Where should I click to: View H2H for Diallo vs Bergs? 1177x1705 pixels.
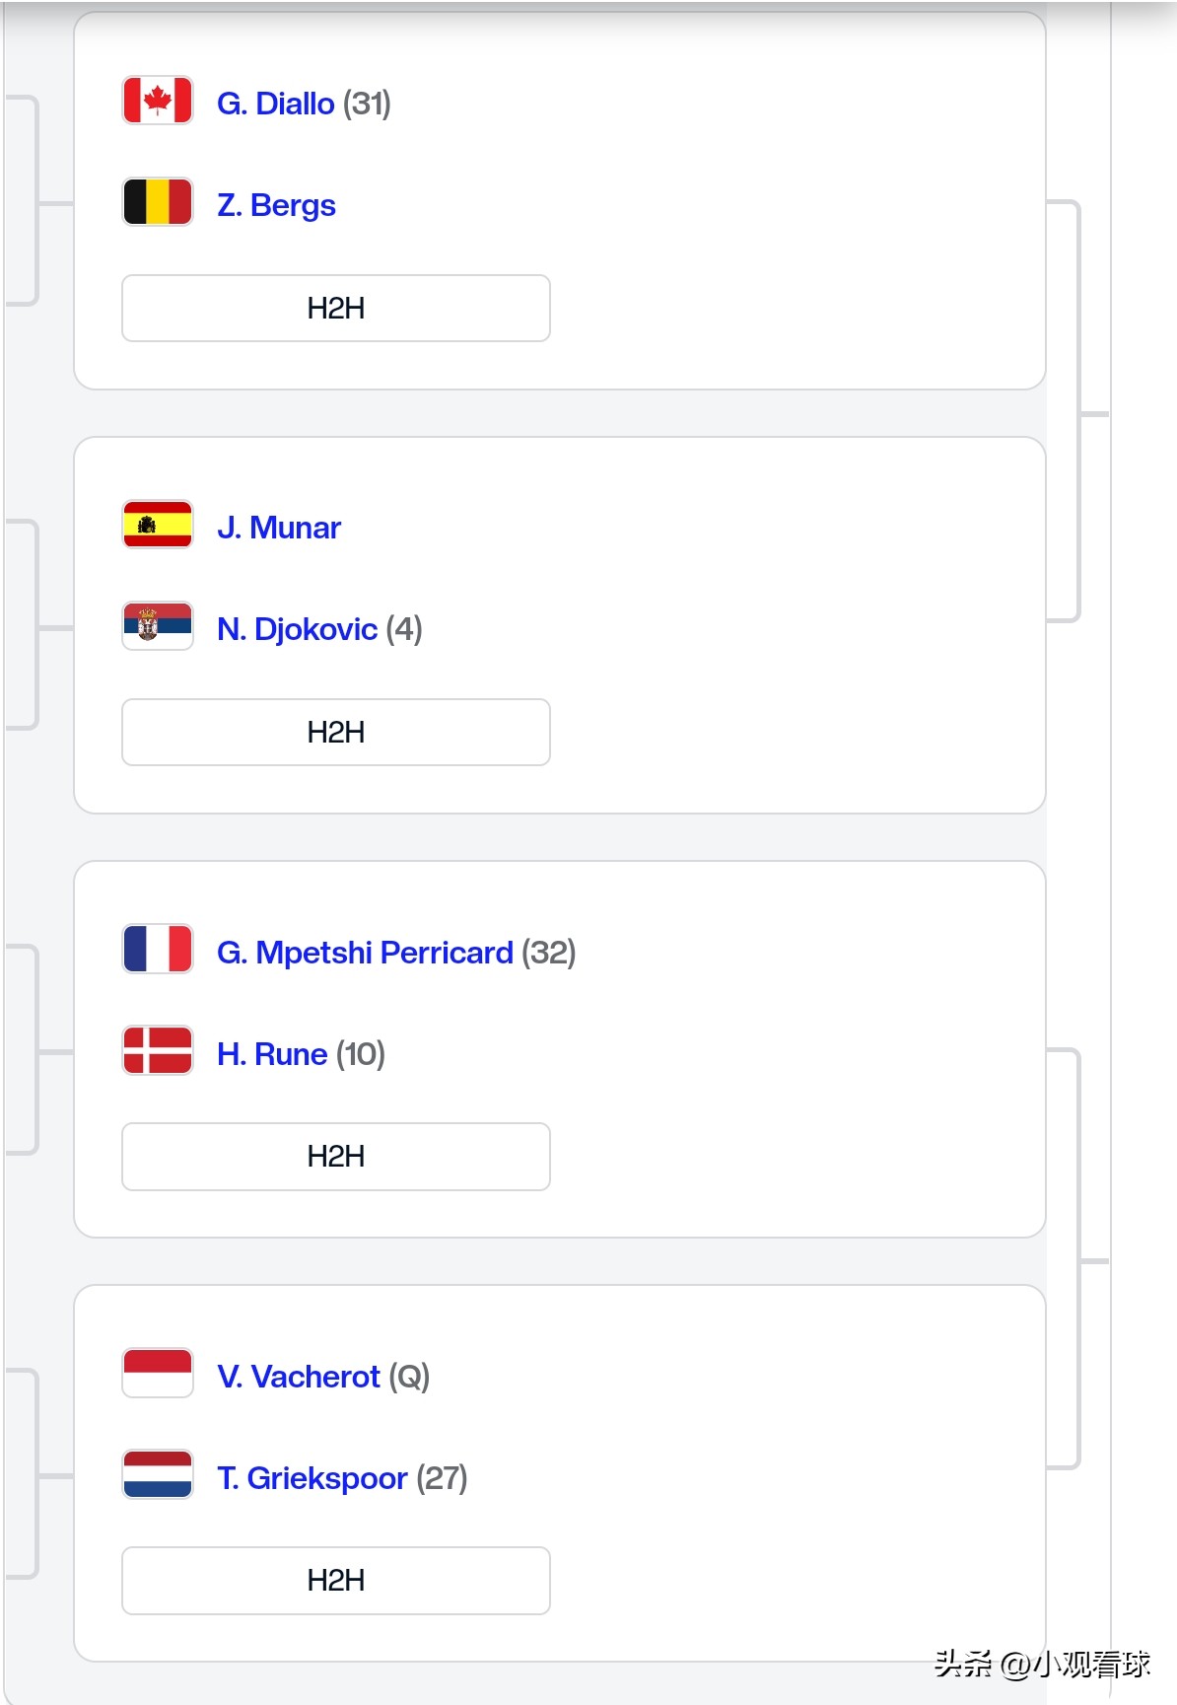click(x=336, y=309)
